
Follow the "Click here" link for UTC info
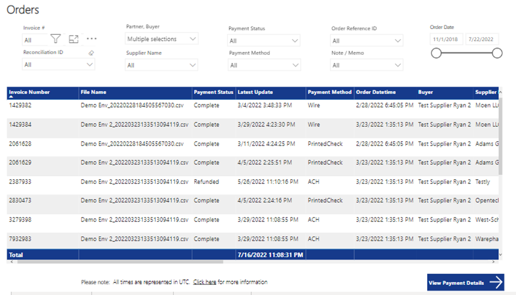[x=204, y=282]
